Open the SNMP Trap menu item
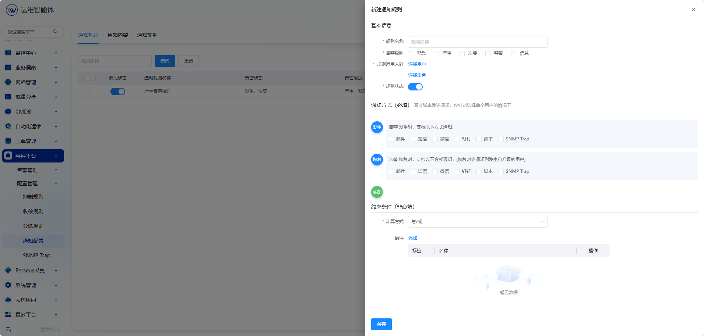 point(36,255)
